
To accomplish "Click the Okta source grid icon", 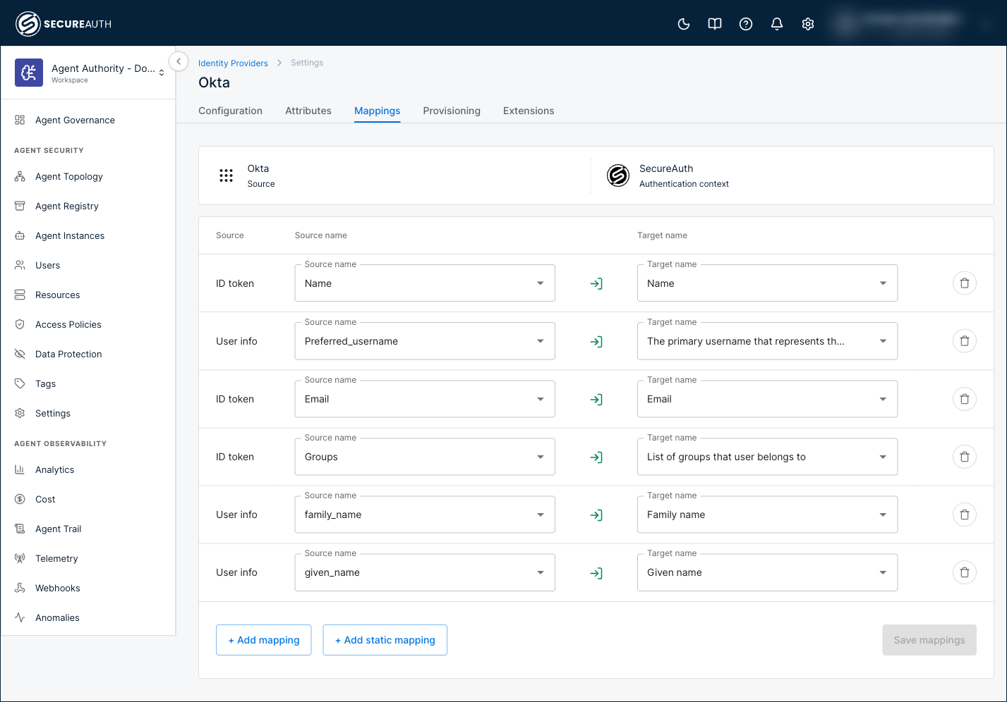I will [226, 175].
